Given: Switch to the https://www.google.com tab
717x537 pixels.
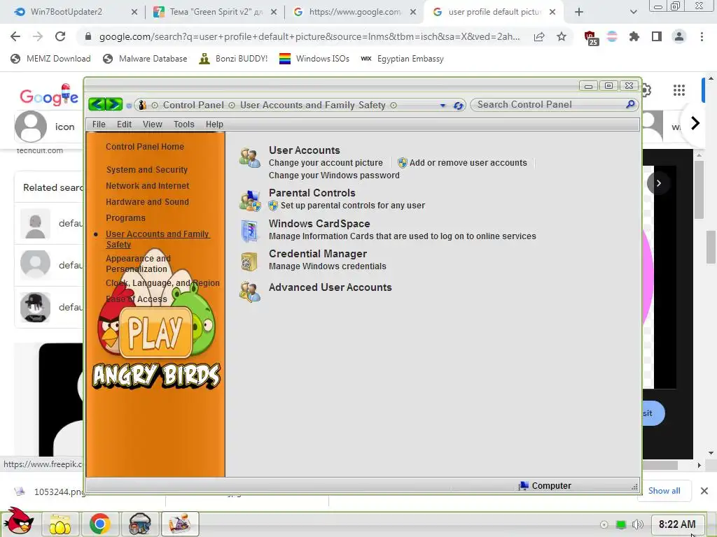Looking at the screenshot, I should click(x=354, y=12).
